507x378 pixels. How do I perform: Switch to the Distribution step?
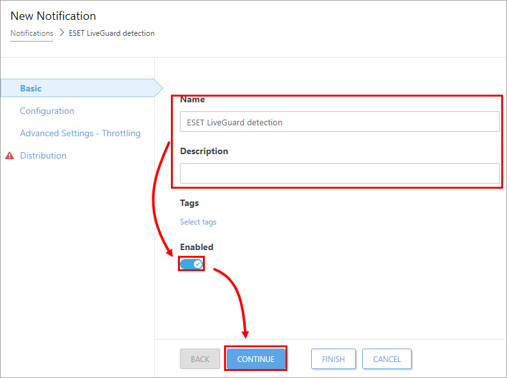(43, 155)
